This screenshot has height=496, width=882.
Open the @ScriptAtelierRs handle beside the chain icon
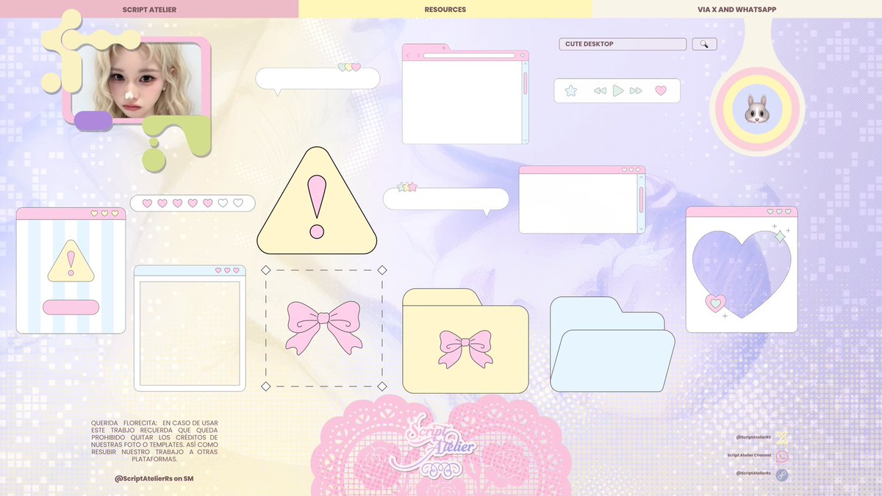click(753, 473)
